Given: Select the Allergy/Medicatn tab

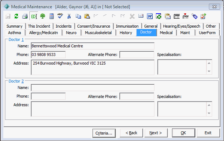Looking at the screenshot, I should tap(44, 33).
